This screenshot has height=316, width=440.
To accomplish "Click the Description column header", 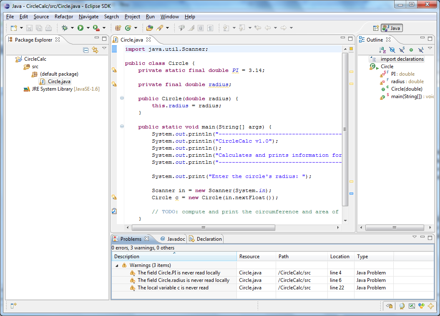I will [127, 257].
